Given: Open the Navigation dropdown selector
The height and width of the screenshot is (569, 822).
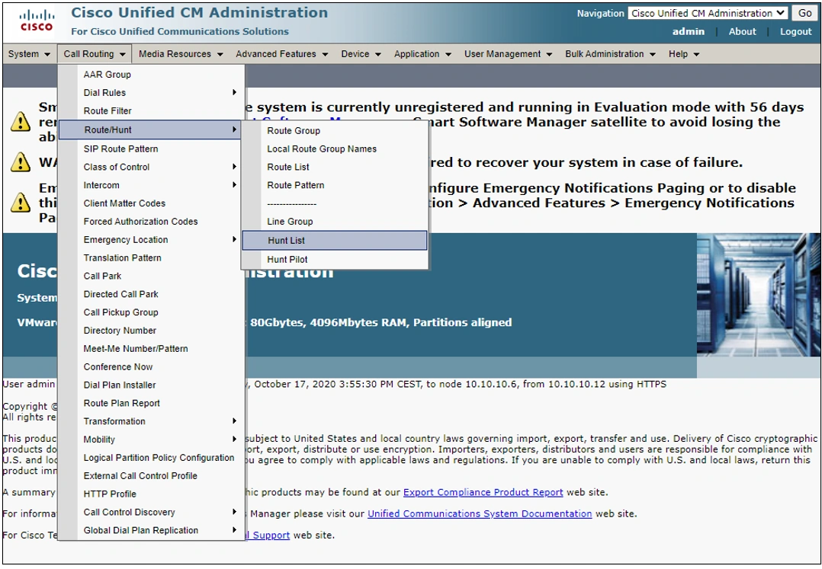Looking at the screenshot, I should click(x=708, y=13).
